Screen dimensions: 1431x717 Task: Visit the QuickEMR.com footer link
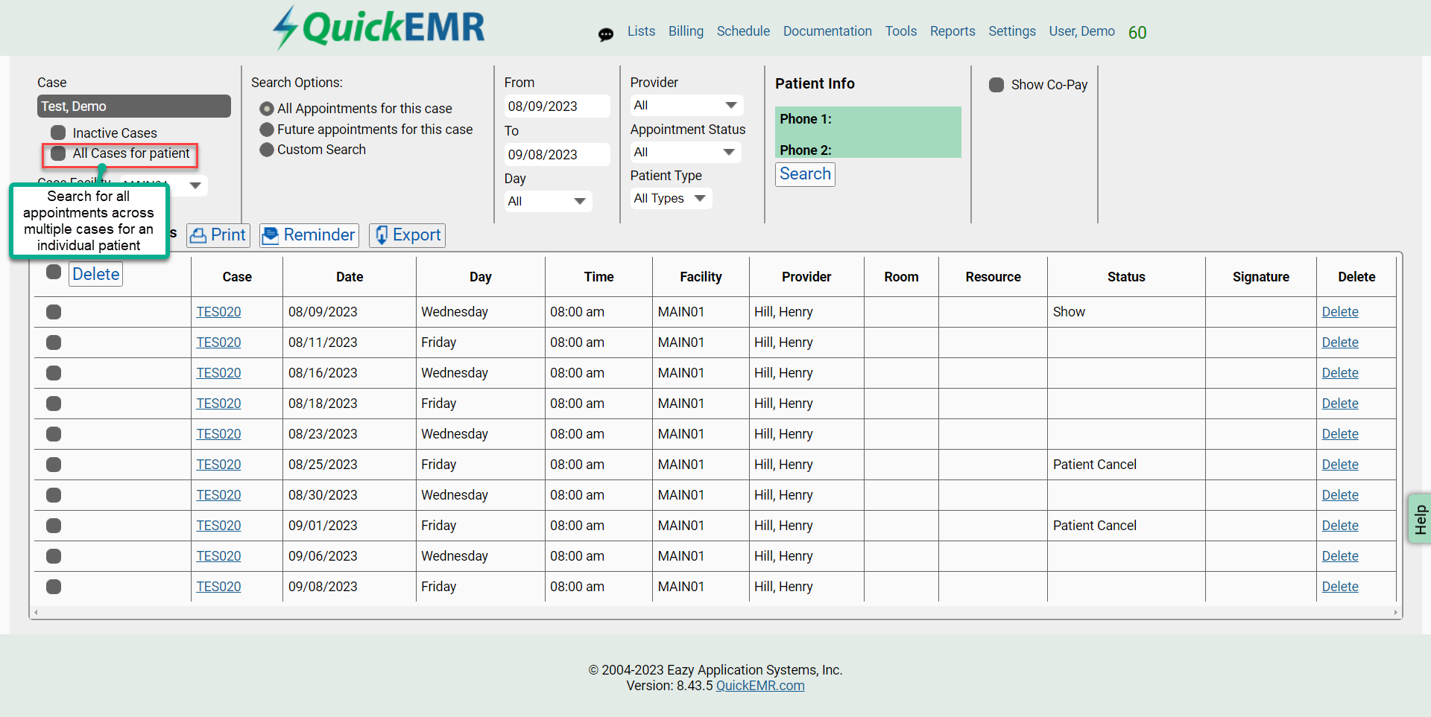(x=760, y=686)
